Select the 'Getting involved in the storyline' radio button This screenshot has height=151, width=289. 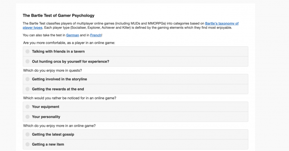coord(27,79)
